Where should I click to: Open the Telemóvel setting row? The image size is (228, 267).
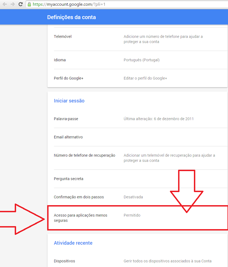[63, 37]
